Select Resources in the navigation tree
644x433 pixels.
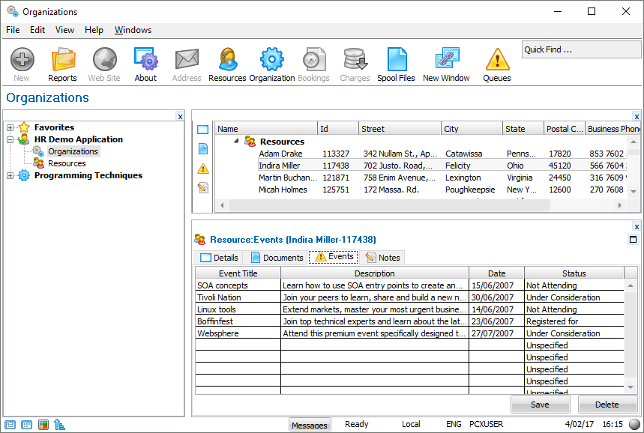(x=67, y=163)
